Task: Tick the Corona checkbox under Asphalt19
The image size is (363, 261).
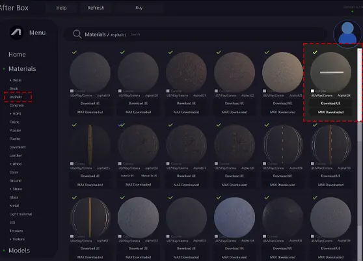Action: (72, 91)
